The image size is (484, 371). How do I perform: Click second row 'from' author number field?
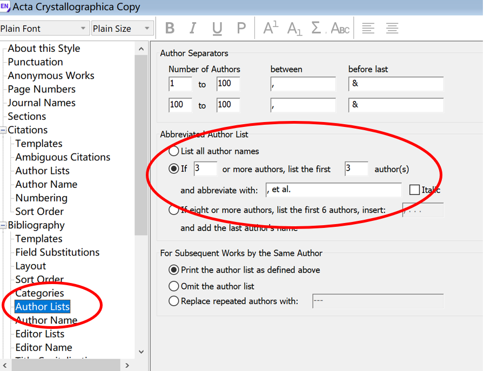[x=180, y=105]
